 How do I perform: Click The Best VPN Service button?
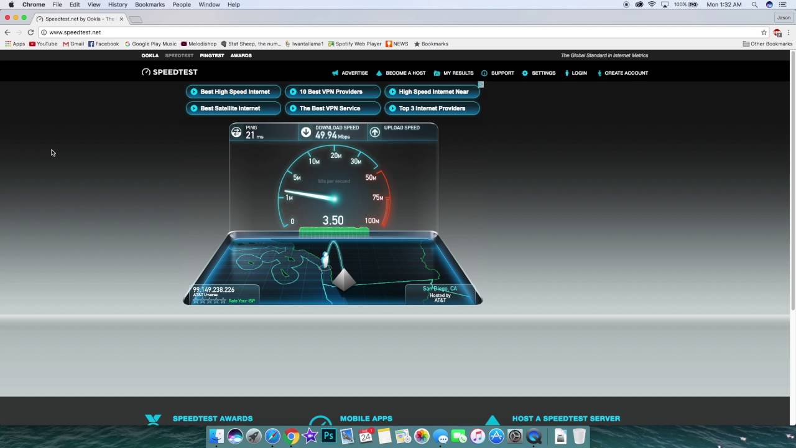click(x=333, y=108)
